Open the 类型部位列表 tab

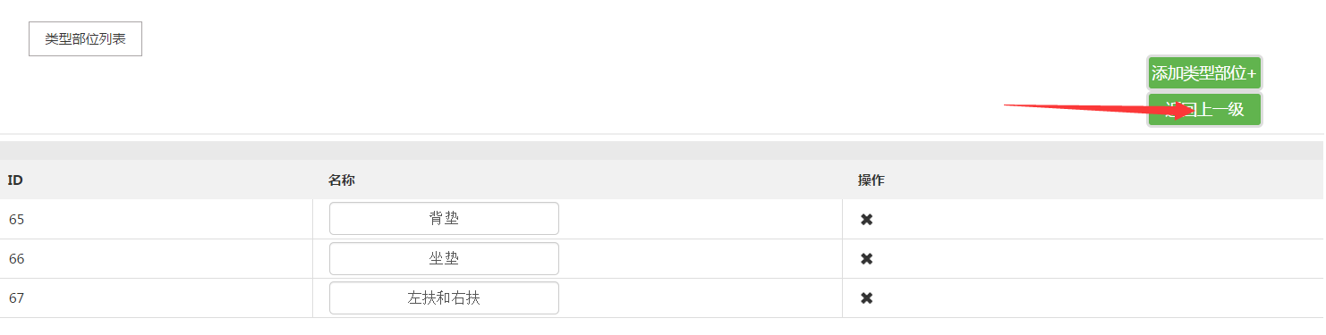[x=85, y=39]
